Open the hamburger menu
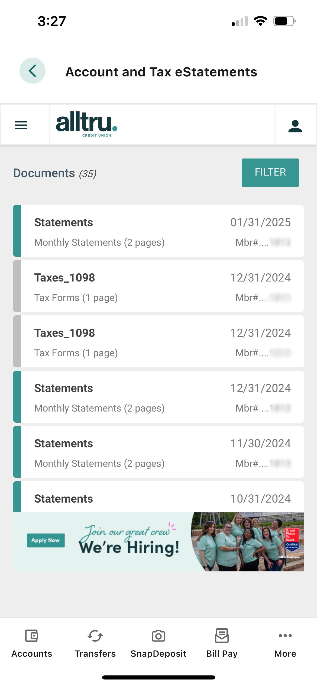Viewport: 317px width, 686px height. [x=21, y=125]
